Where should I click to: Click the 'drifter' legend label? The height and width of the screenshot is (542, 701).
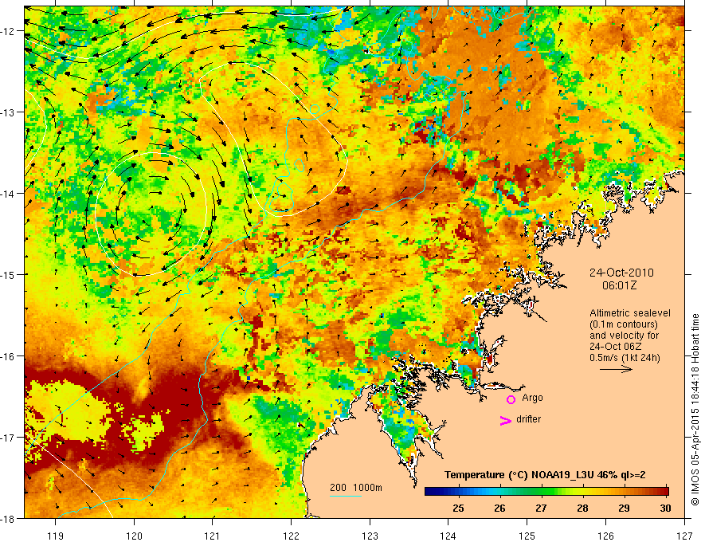pos(528,419)
